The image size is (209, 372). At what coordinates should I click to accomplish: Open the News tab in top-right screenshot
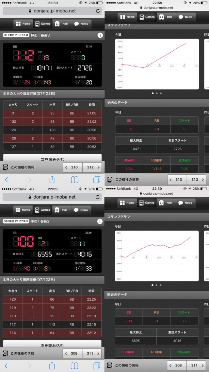pyautogui.click(x=185, y=17)
